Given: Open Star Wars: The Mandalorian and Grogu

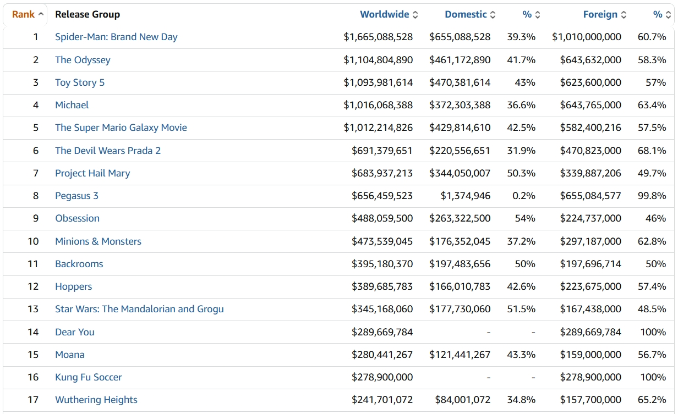Looking at the screenshot, I should (x=139, y=309).
